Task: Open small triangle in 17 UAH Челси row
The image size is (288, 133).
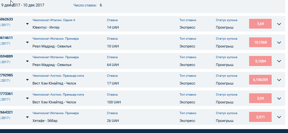Action: coord(27,80)
